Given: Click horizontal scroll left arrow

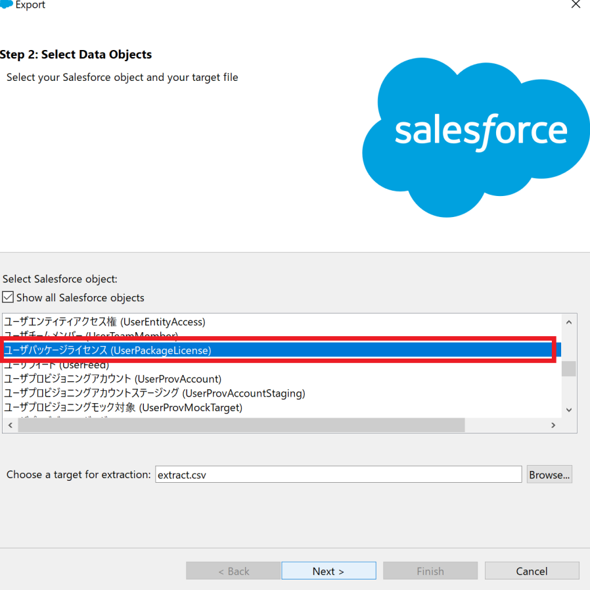Looking at the screenshot, I should 11,425.
